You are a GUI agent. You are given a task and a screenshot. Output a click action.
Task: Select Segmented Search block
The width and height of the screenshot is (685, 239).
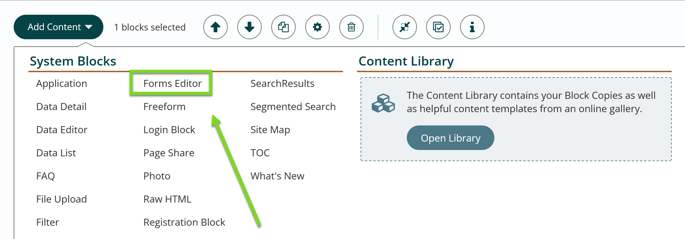point(293,107)
